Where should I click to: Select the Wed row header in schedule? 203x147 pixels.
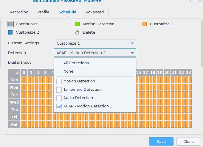click(x=14, y=102)
